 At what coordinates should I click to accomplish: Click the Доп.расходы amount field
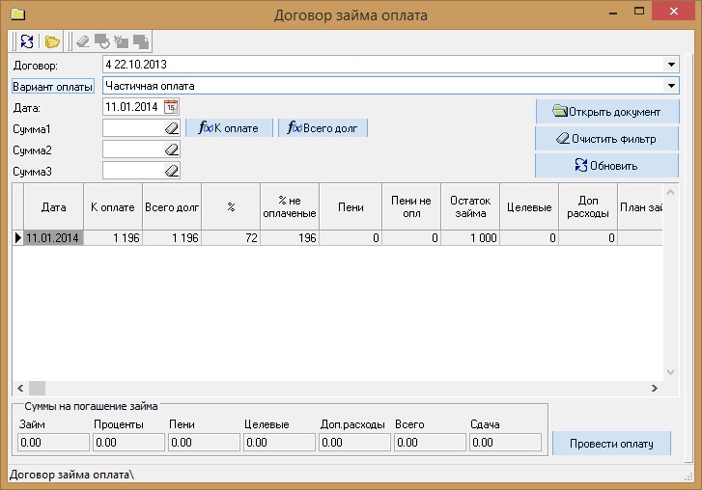click(x=354, y=443)
